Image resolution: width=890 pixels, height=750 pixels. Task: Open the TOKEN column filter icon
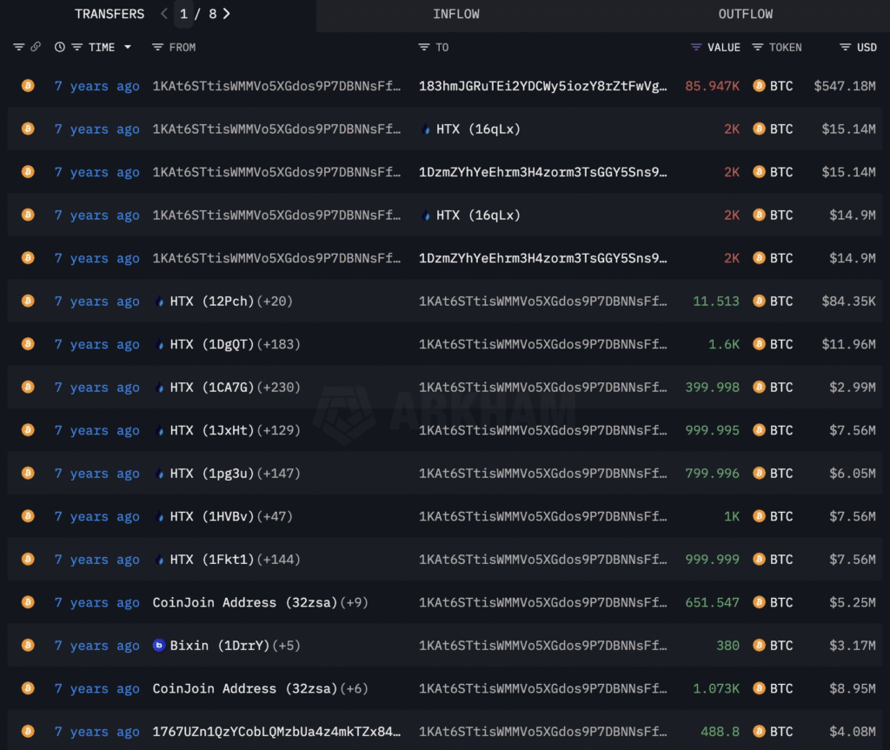(x=758, y=47)
